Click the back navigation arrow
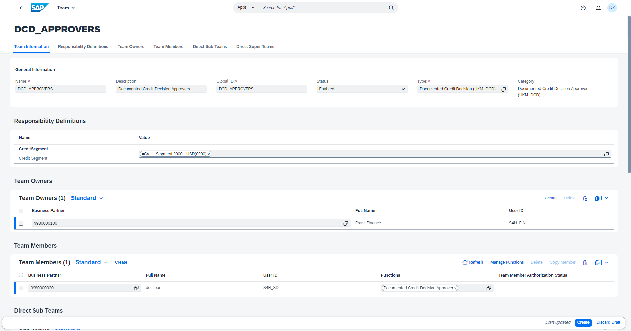 [21, 8]
